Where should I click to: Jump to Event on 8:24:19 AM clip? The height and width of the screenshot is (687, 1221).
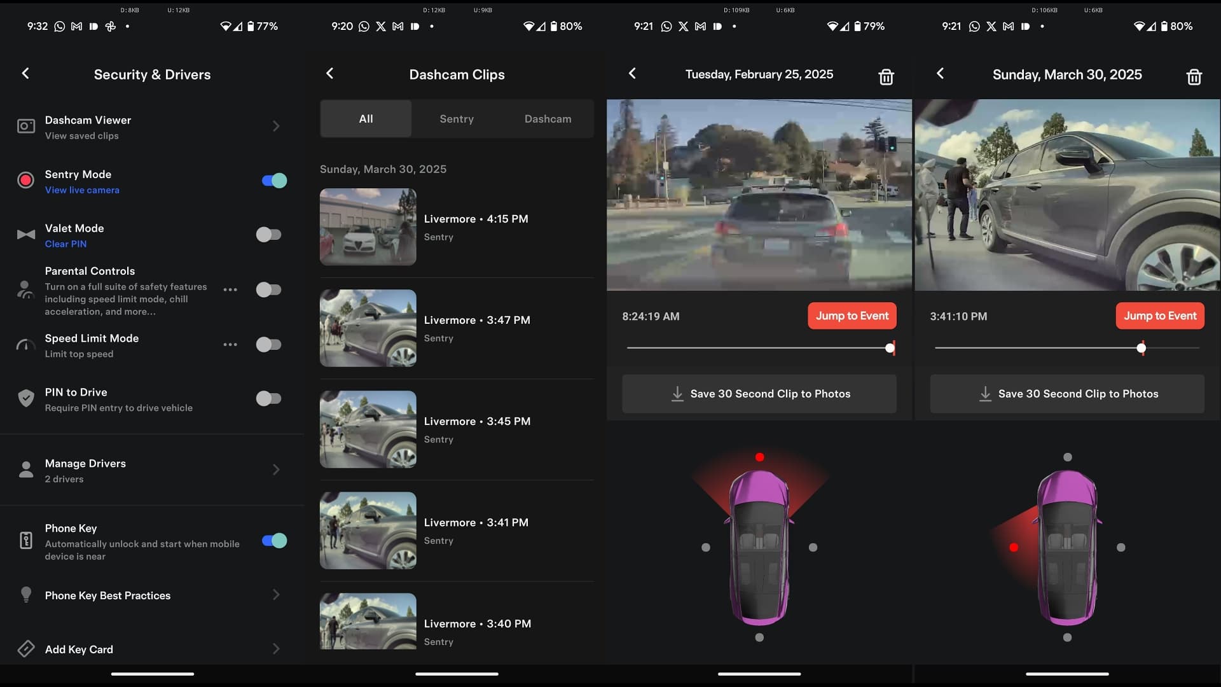point(852,316)
